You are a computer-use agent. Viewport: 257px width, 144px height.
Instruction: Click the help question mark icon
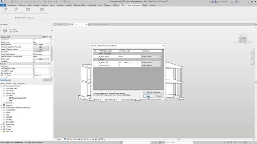[x=237, y=2]
